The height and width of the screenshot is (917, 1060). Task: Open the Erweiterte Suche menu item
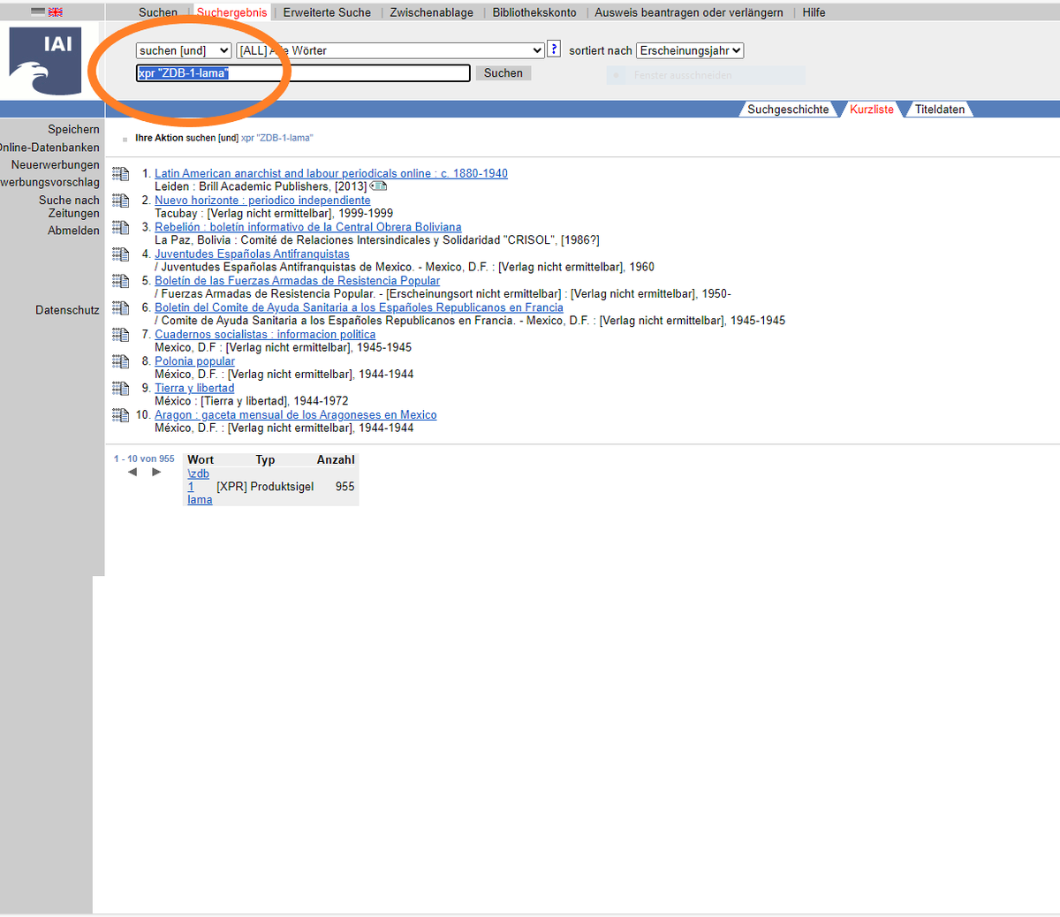[x=327, y=12]
